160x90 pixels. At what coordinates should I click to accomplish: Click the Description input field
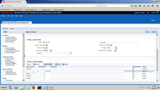coord(123,42)
